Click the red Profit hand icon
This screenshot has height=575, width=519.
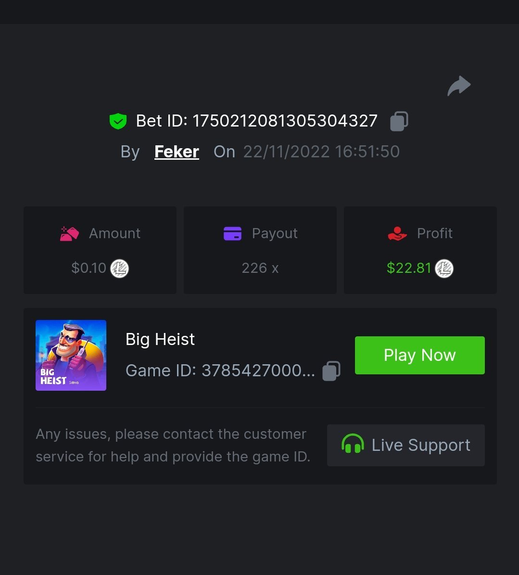click(397, 234)
